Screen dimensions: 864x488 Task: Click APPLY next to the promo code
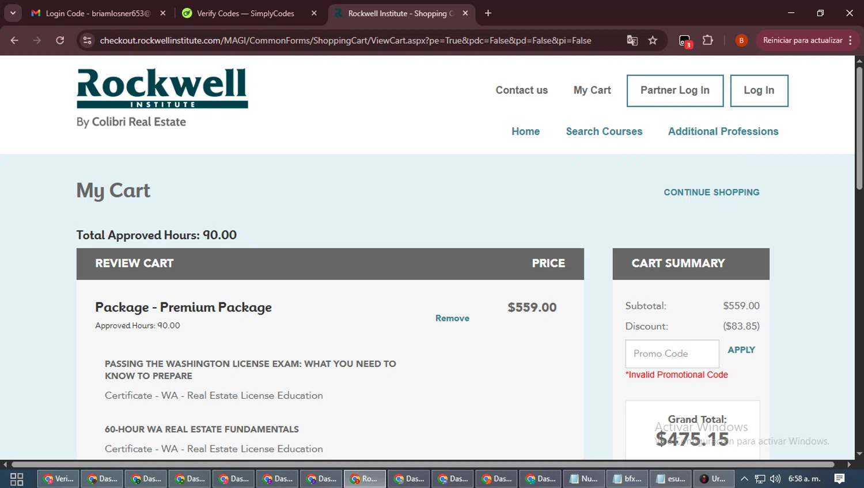(x=741, y=350)
